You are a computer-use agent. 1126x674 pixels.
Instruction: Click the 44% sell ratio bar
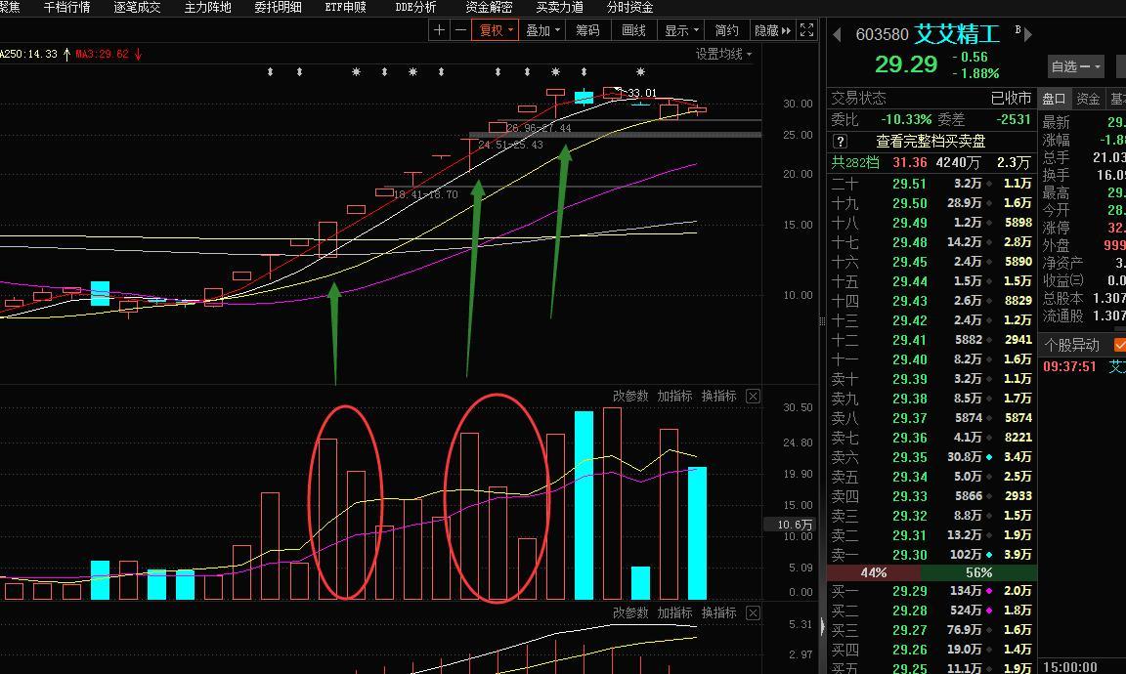pos(874,572)
